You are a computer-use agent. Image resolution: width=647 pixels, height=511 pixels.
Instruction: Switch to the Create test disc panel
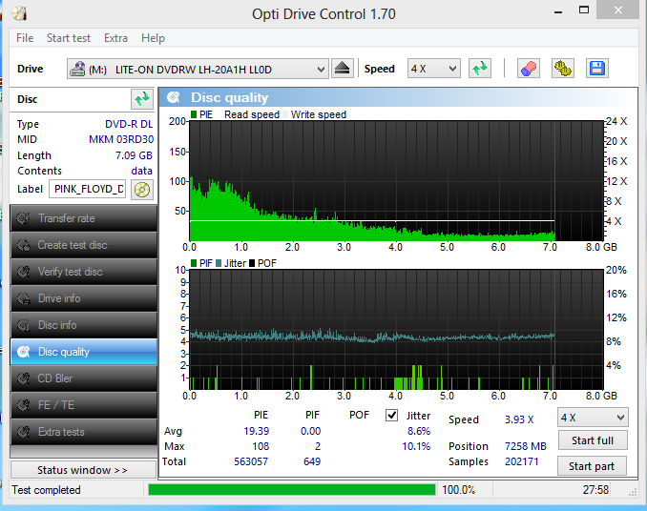[x=84, y=245]
